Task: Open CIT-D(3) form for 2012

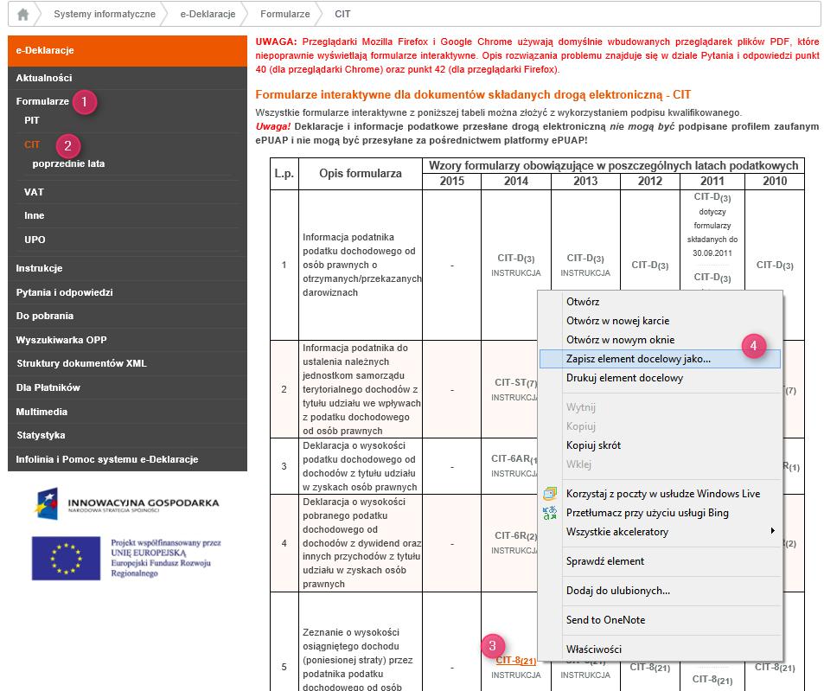Action: [x=650, y=266]
